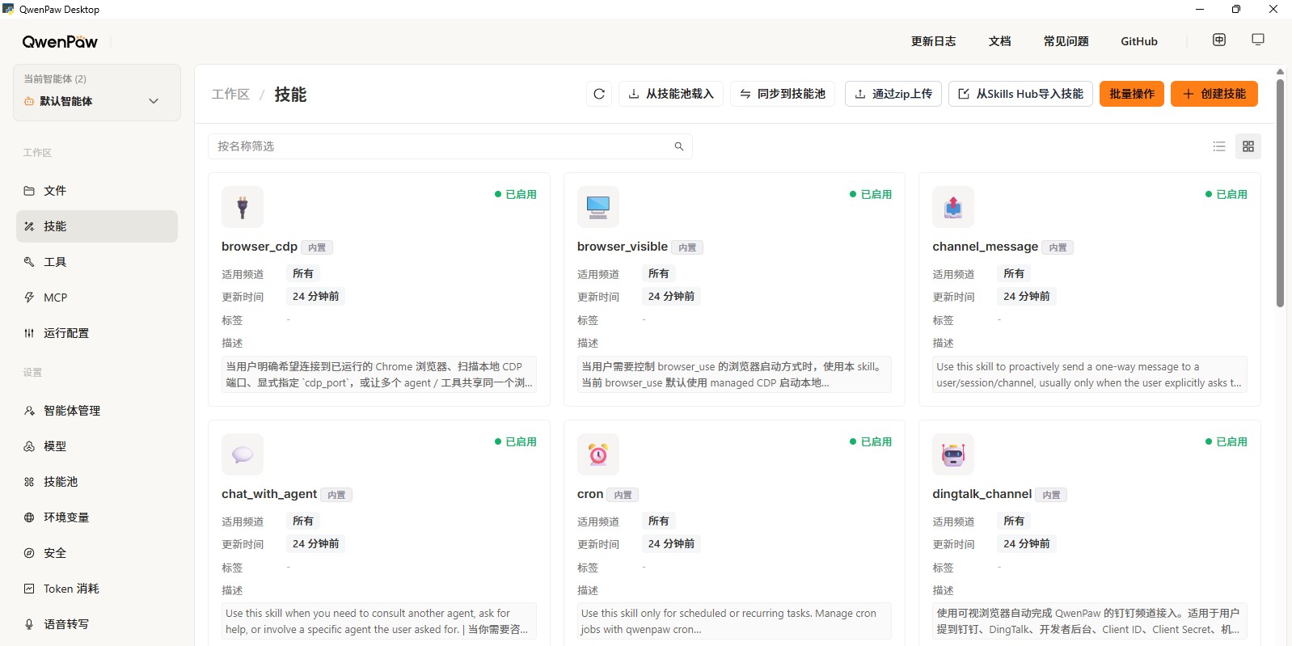
Task: Click 同步到技能池 button
Action: pyautogui.click(x=783, y=94)
